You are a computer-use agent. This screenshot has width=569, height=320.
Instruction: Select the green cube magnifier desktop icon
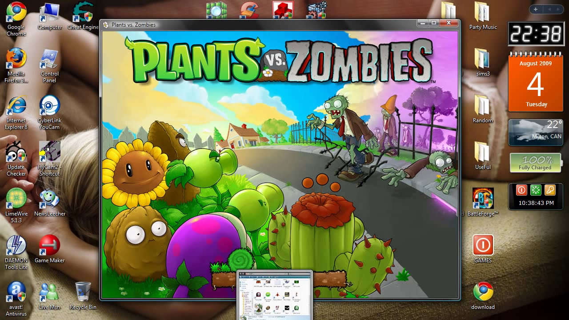pos(216,10)
